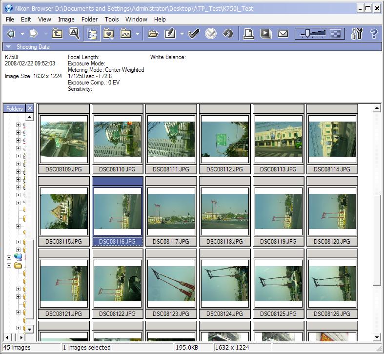Screen dimensions: 385x354
Task: Click the Folders panel tab
Action: [x=14, y=108]
